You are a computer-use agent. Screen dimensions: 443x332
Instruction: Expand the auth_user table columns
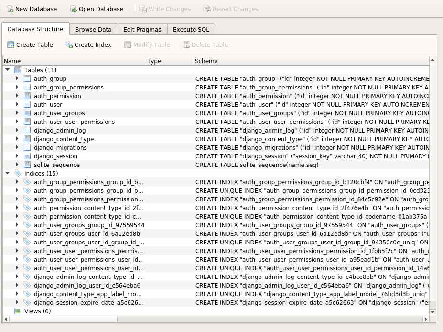coord(17,104)
